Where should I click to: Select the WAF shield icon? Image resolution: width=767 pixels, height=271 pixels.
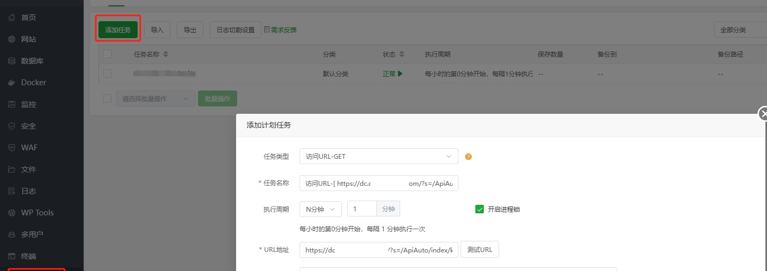point(12,148)
